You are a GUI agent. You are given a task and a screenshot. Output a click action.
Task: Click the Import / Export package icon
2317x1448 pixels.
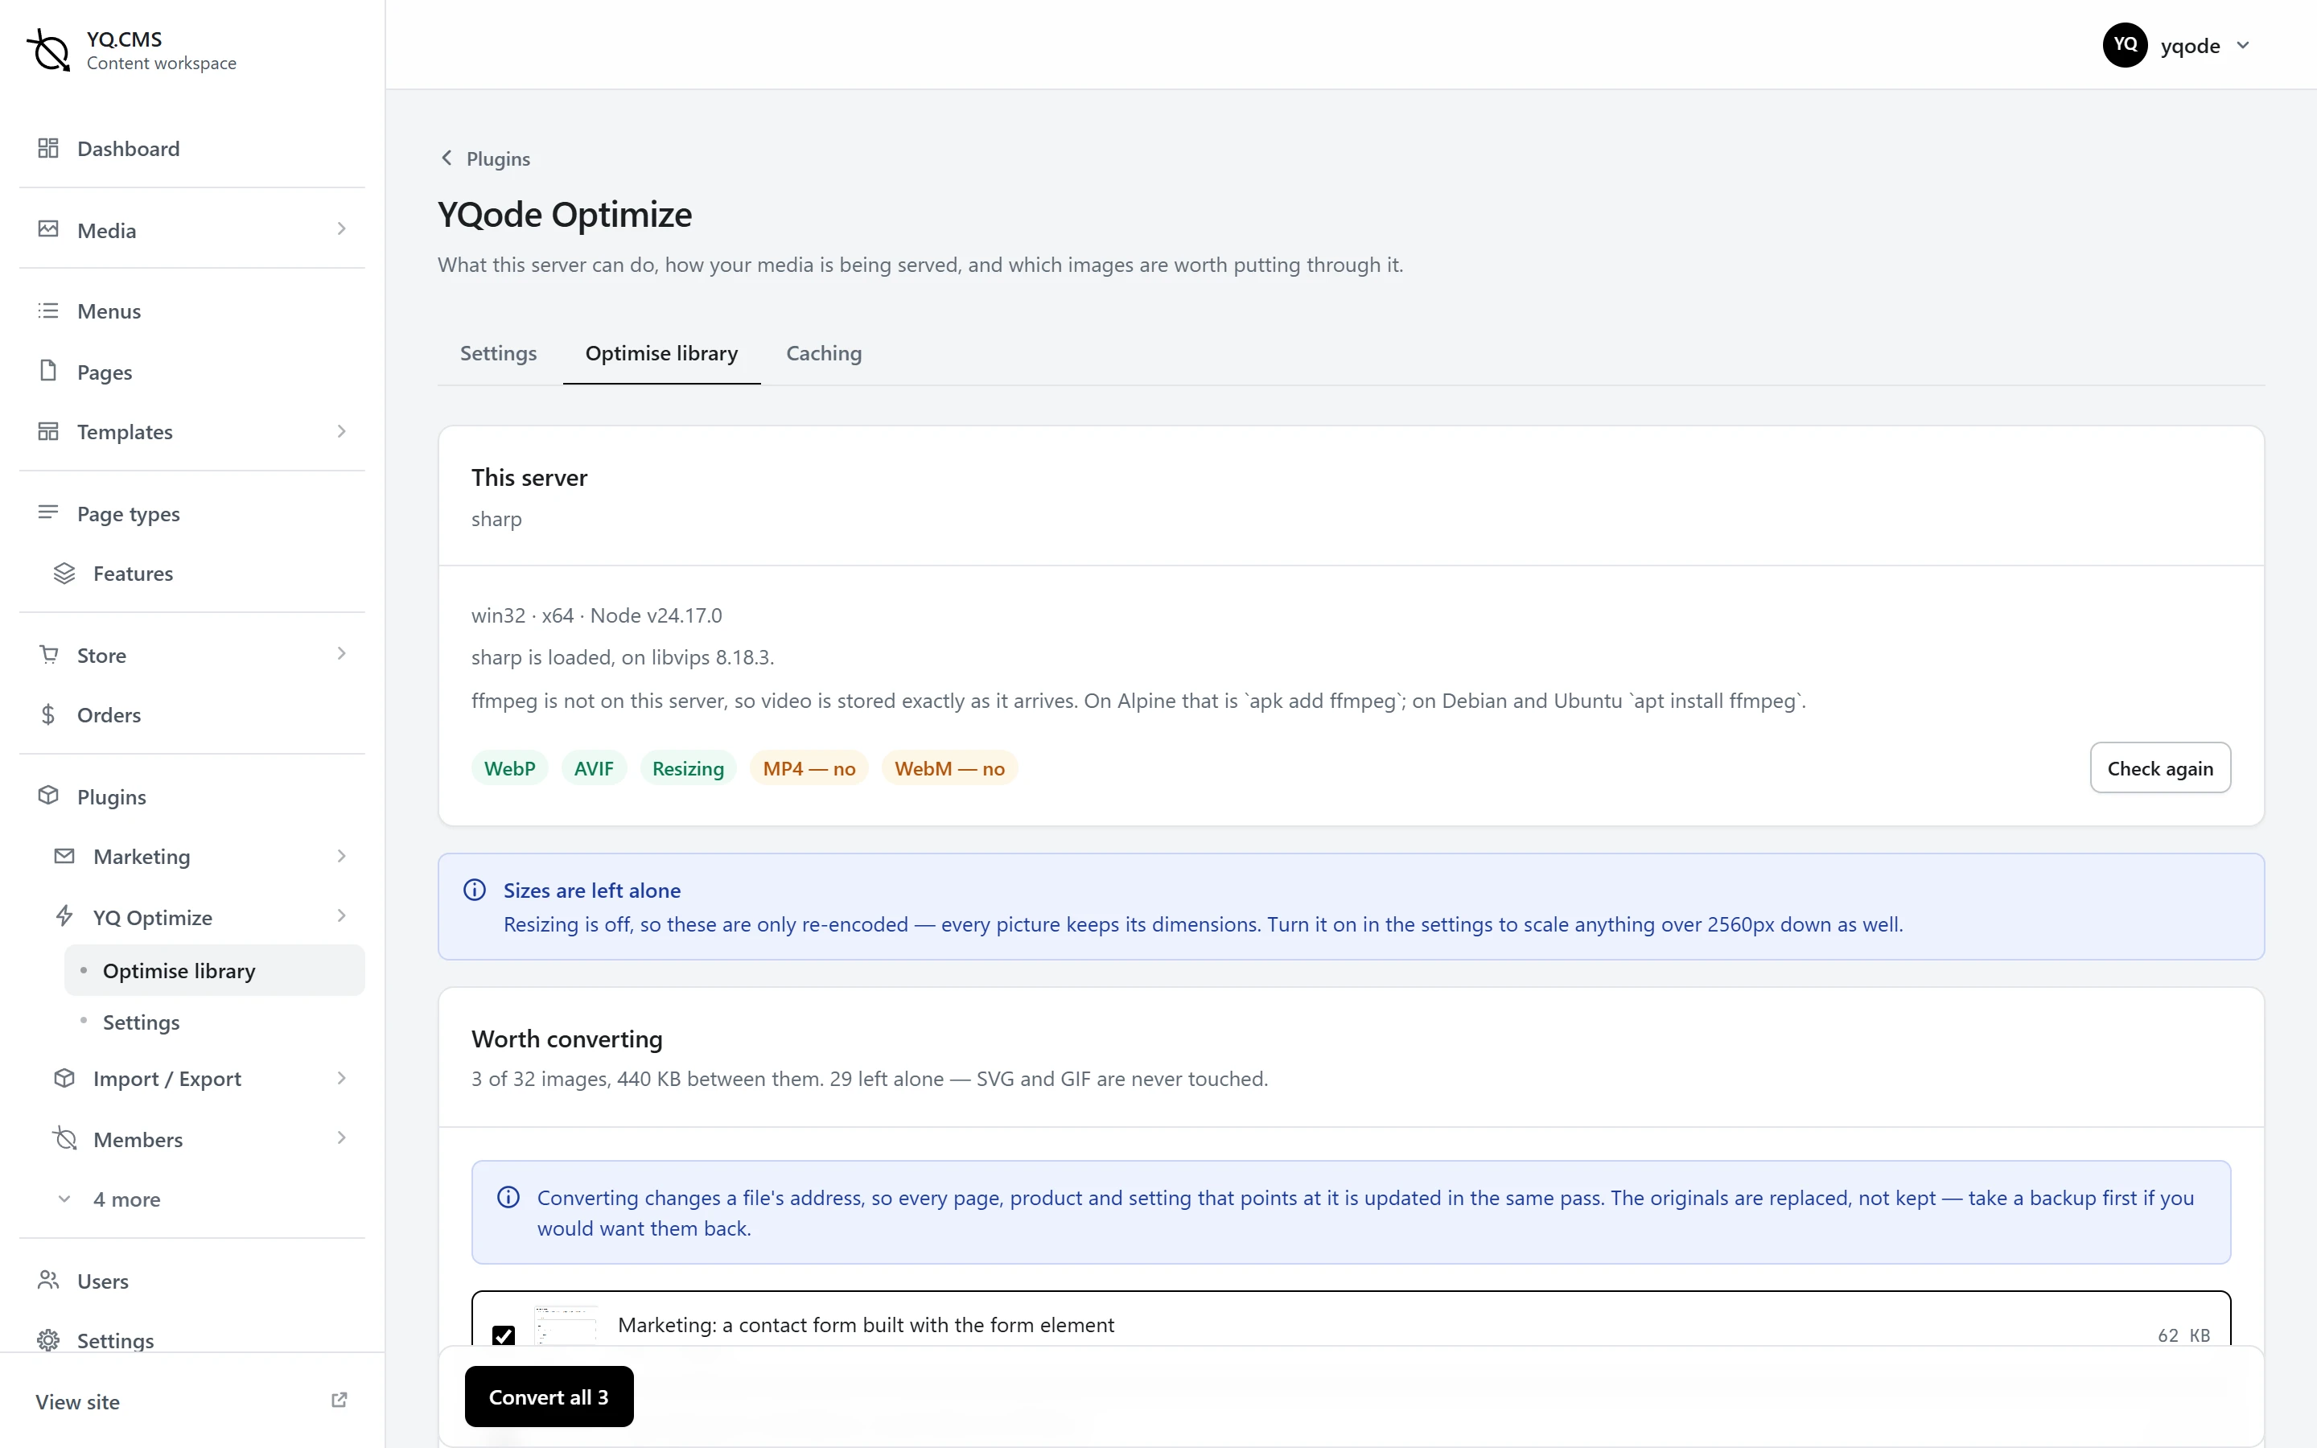coord(64,1078)
